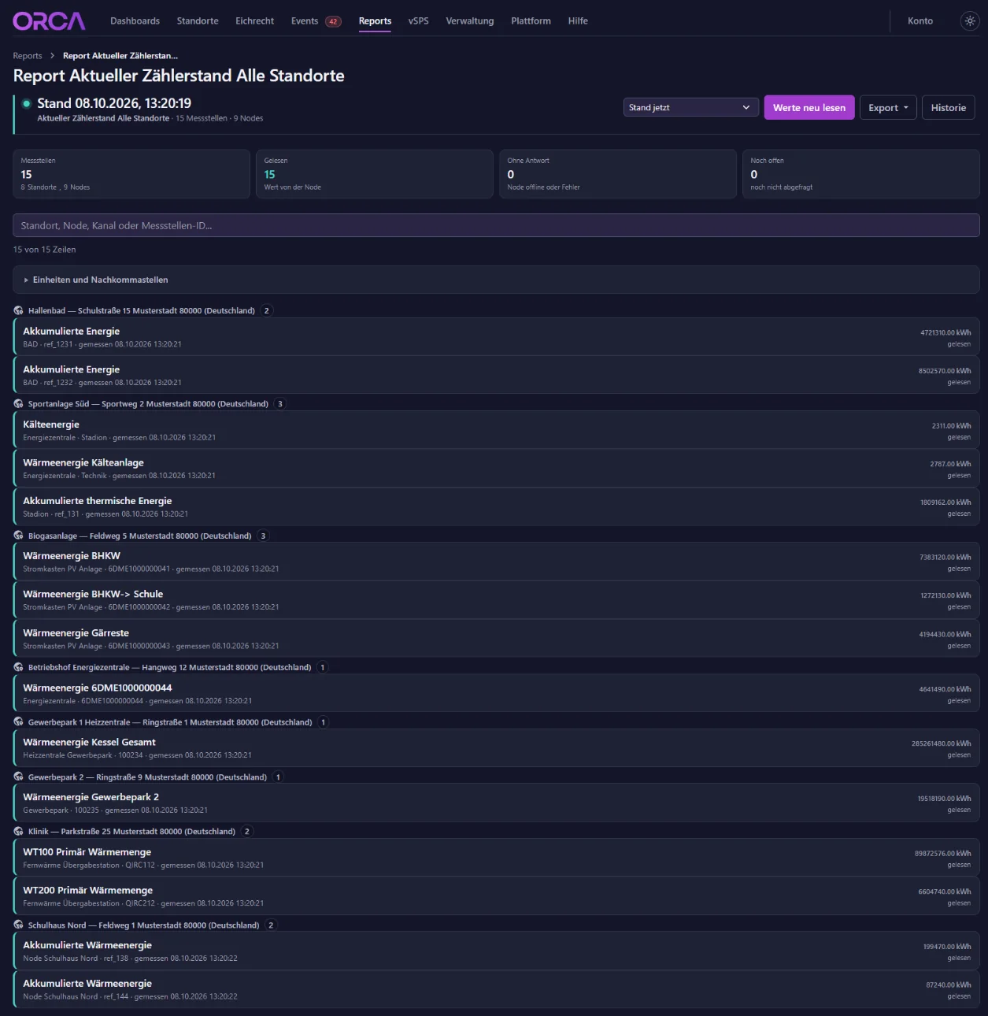Screen dimensions: 988x1016
Task: Click the globe icon beside Sportanlage Süd
Action: 18,404
